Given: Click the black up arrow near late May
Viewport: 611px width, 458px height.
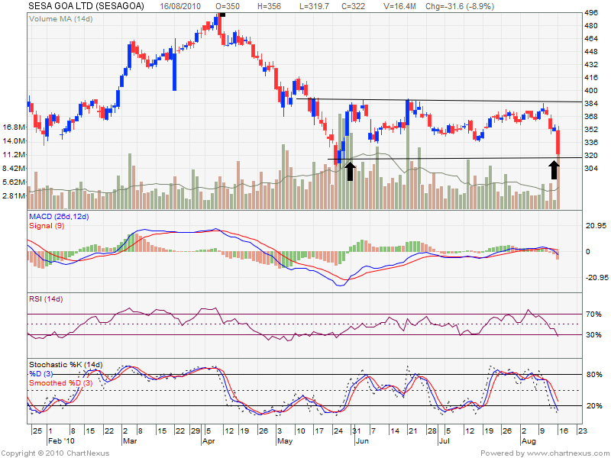Looking at the screenshot, I should (x=350, y=170).
